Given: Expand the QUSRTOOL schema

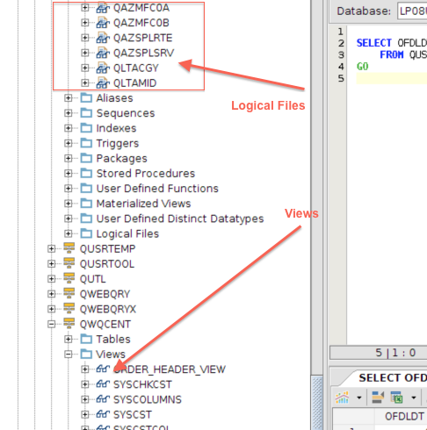Looking at the screenshot, I should [x=51, y=263].
